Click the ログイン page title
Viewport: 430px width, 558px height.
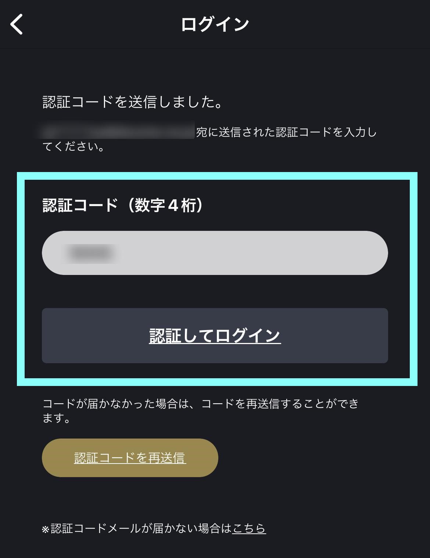click(215, 24)
